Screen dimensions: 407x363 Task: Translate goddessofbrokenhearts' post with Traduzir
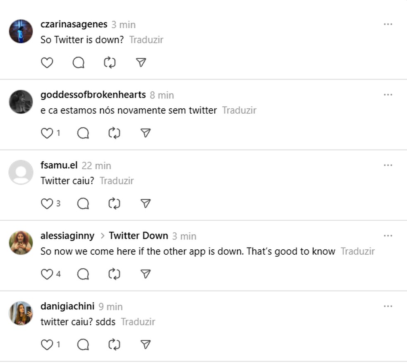point(239,110)
